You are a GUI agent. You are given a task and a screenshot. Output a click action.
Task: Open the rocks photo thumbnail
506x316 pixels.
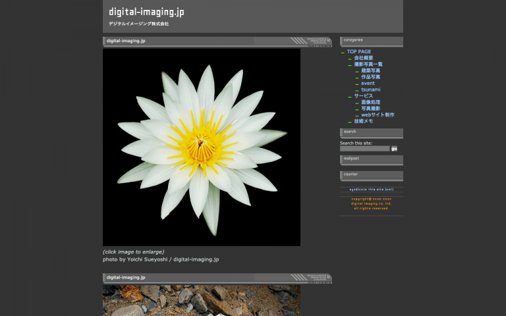pyautogui.click(x=202, y=300)
